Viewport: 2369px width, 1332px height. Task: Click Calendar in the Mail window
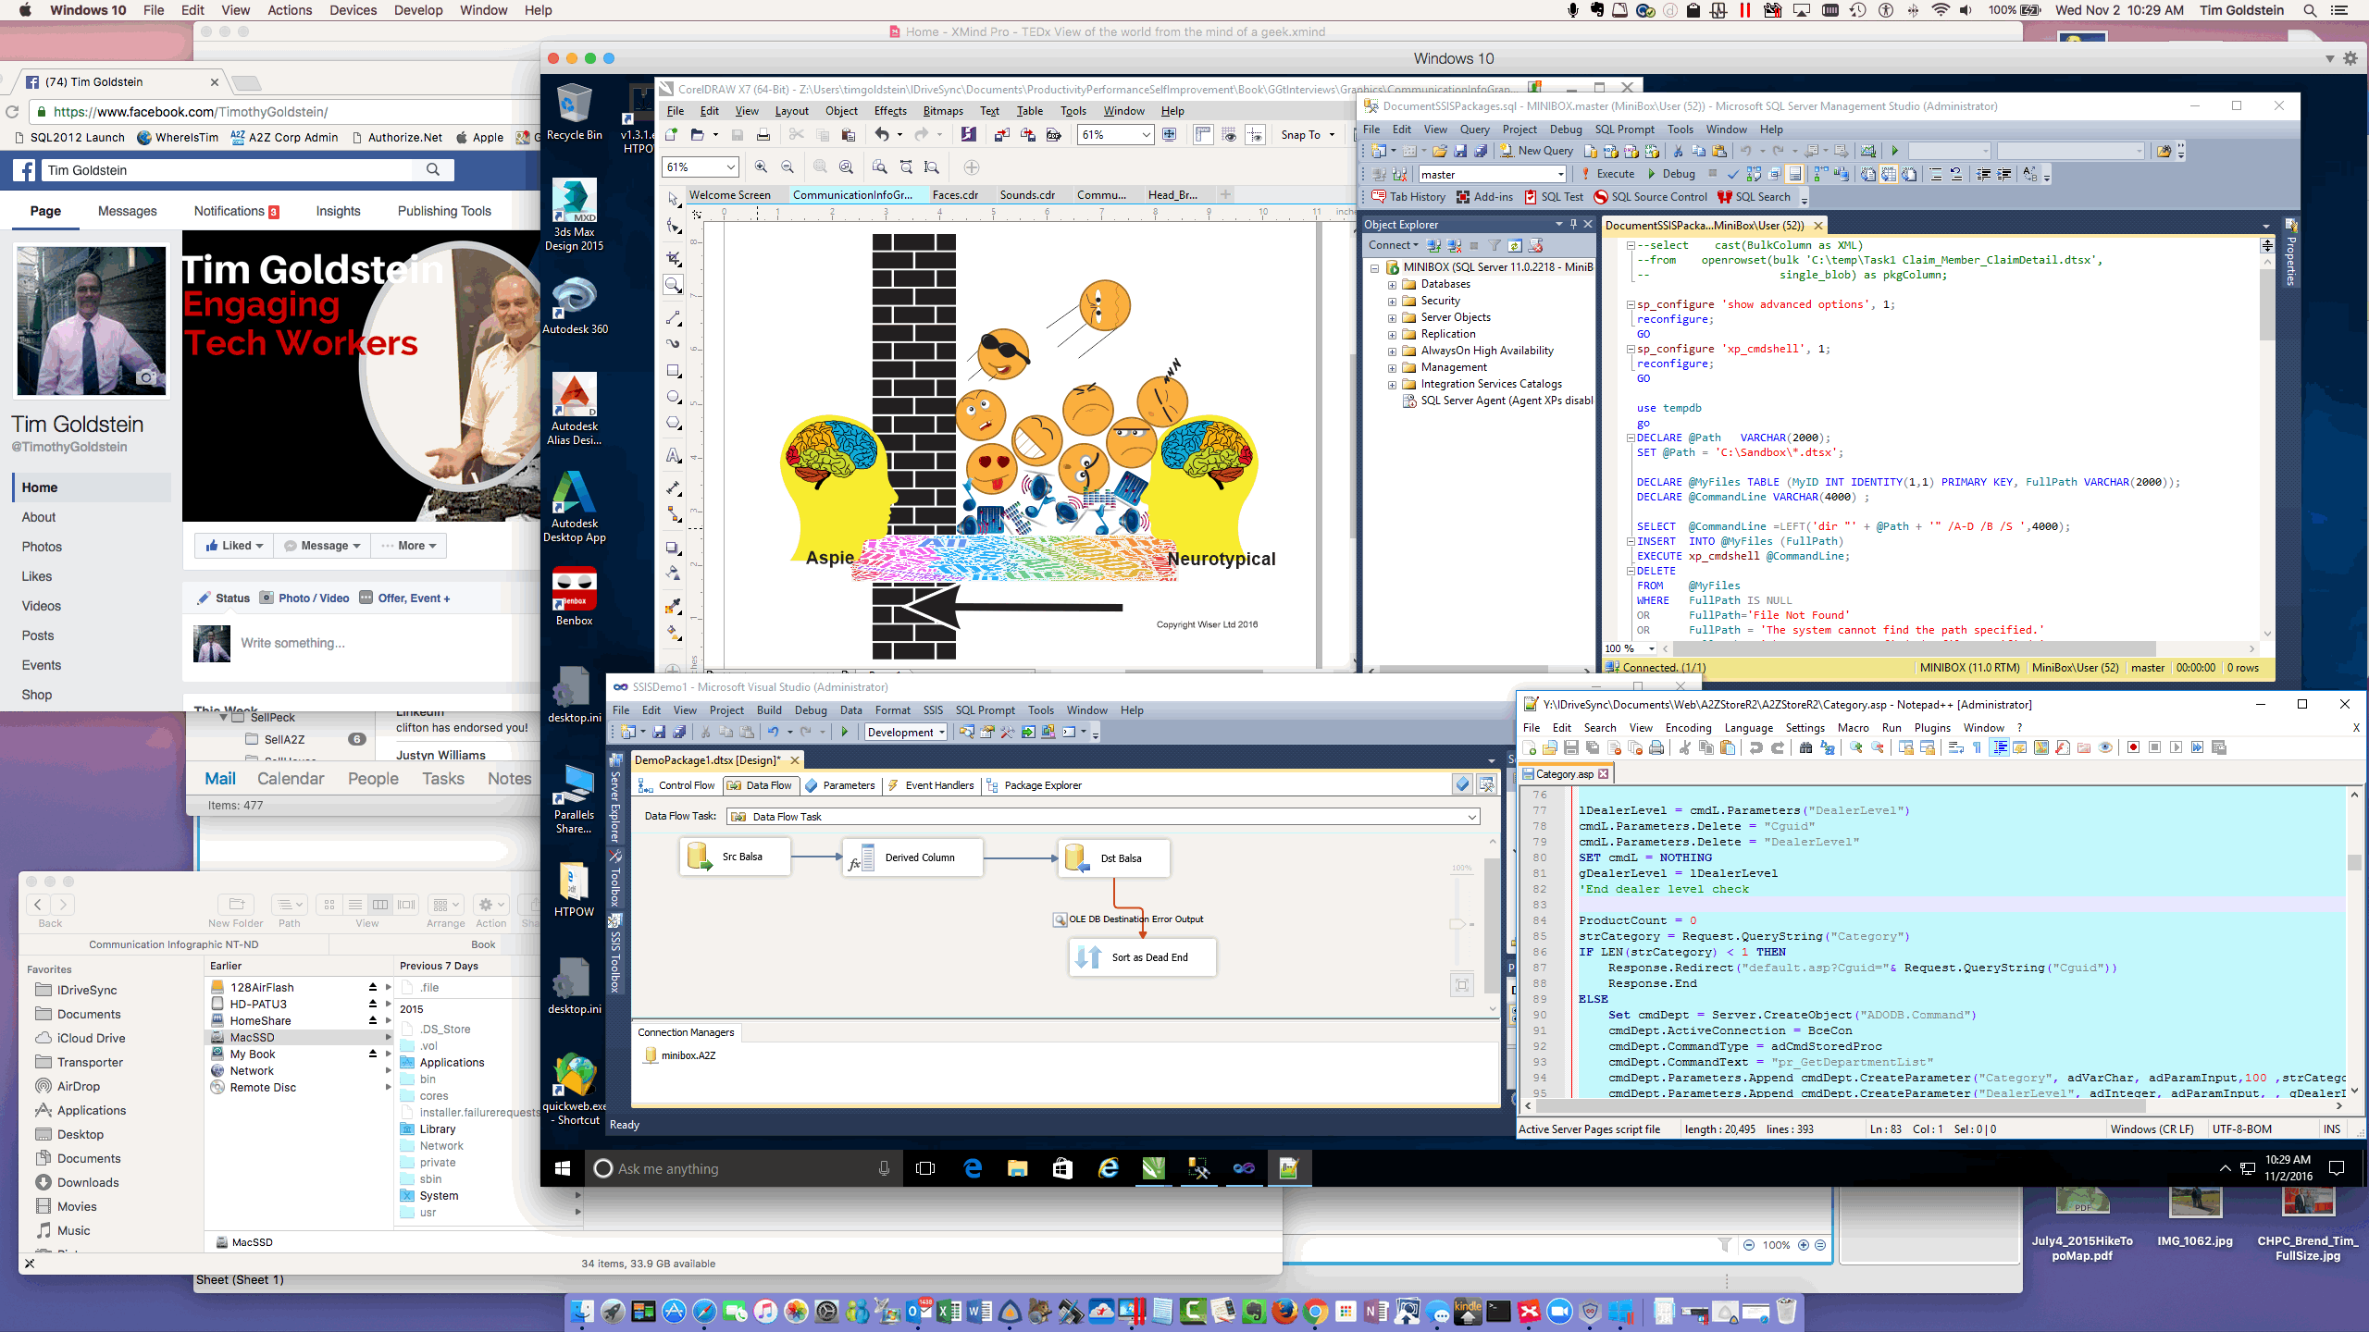coord(291,779)
